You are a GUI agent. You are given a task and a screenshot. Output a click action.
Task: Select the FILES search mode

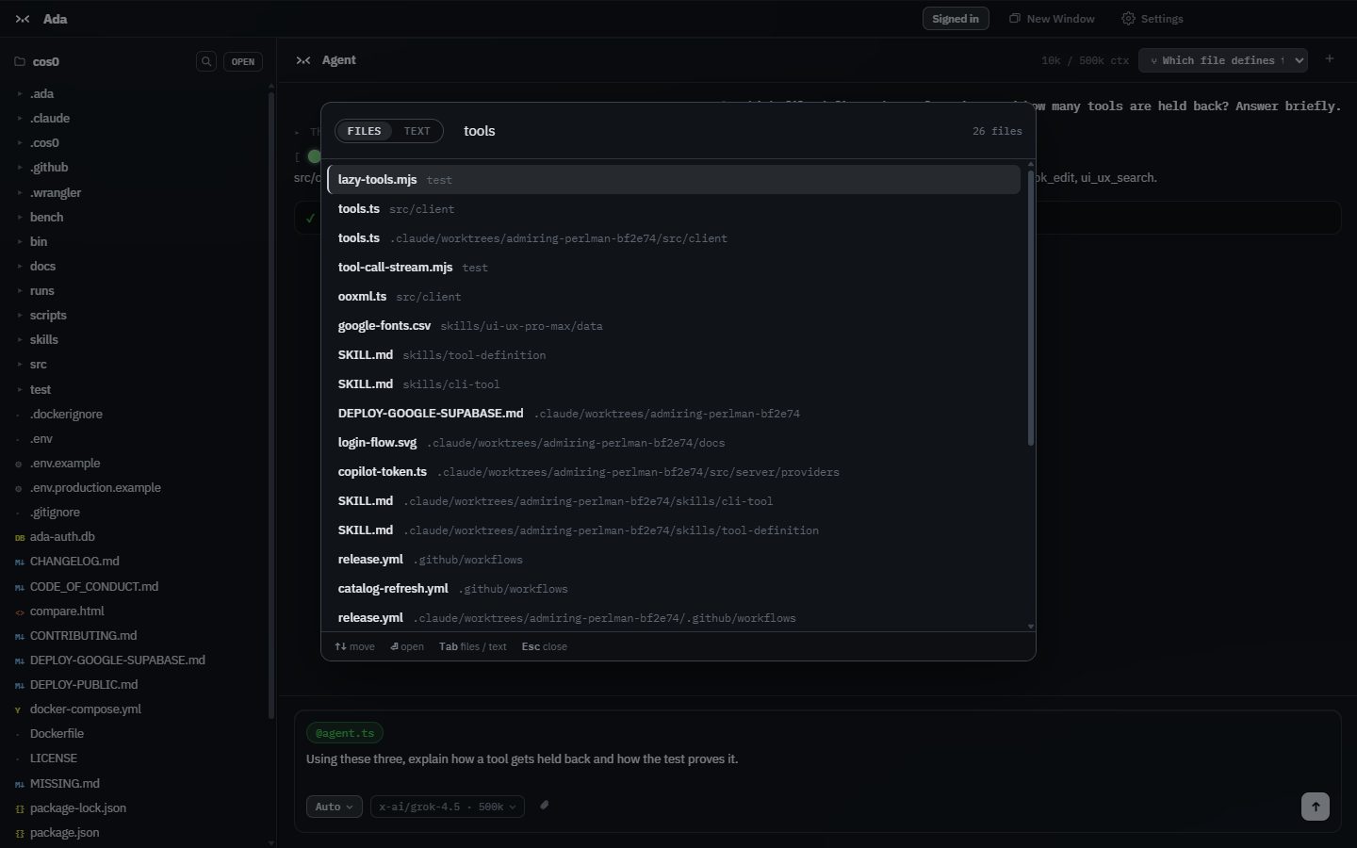[x=364, y=131]
